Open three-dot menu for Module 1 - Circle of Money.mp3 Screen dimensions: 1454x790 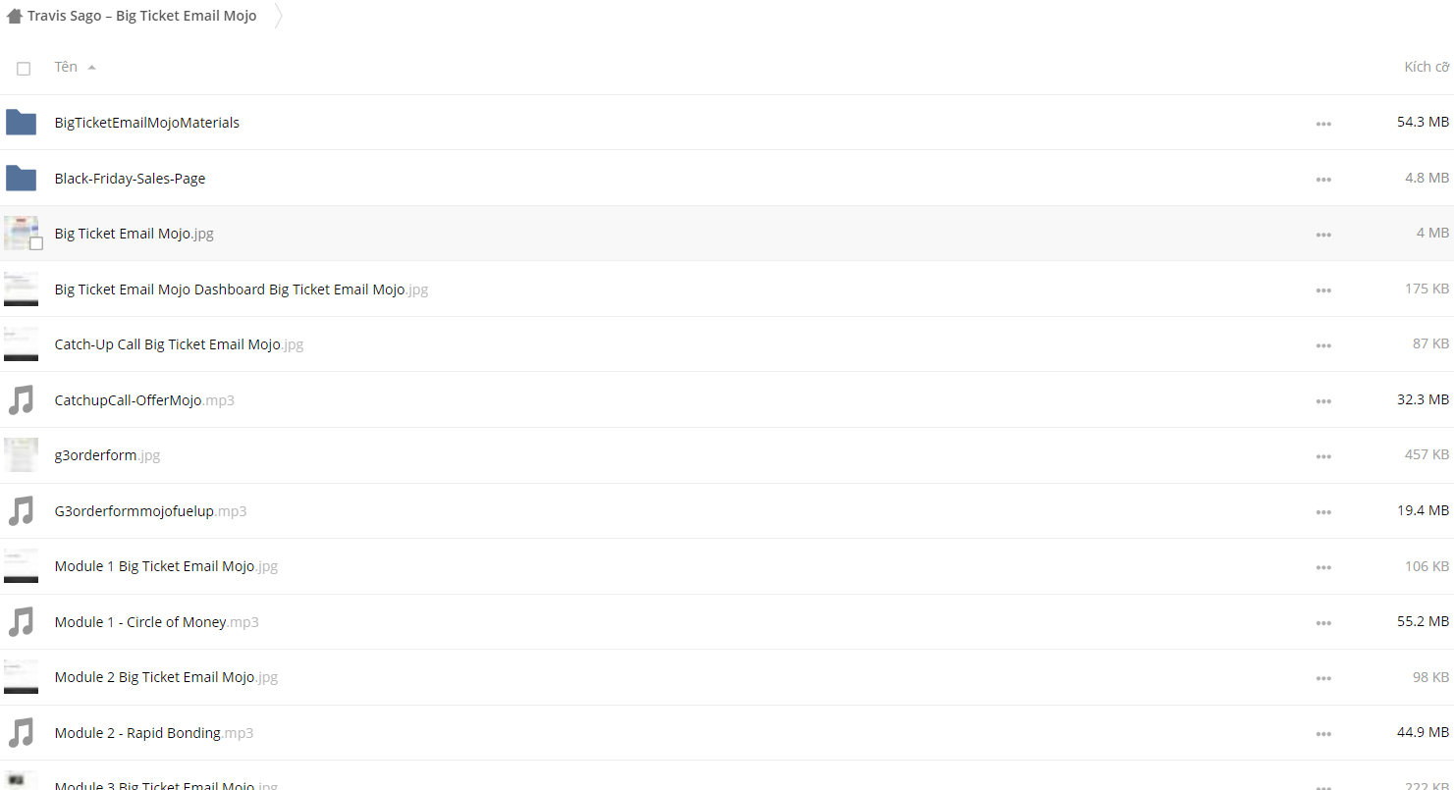tap(1323, 623)
